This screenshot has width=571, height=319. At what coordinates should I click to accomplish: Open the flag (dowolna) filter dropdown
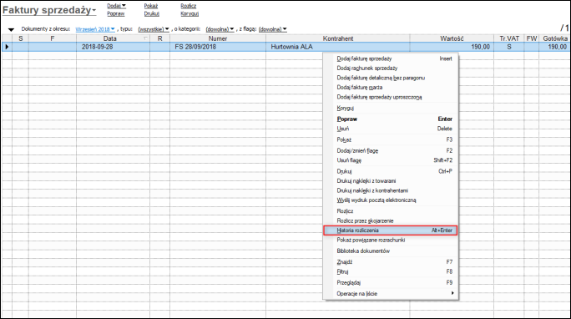pyautogui.click(x=273, y=29)
